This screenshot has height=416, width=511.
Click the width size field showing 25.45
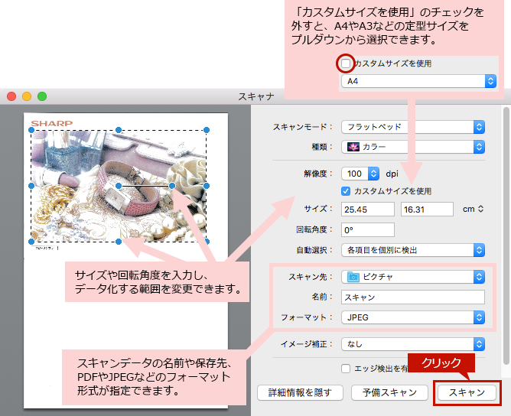click(x=368, y=209)
